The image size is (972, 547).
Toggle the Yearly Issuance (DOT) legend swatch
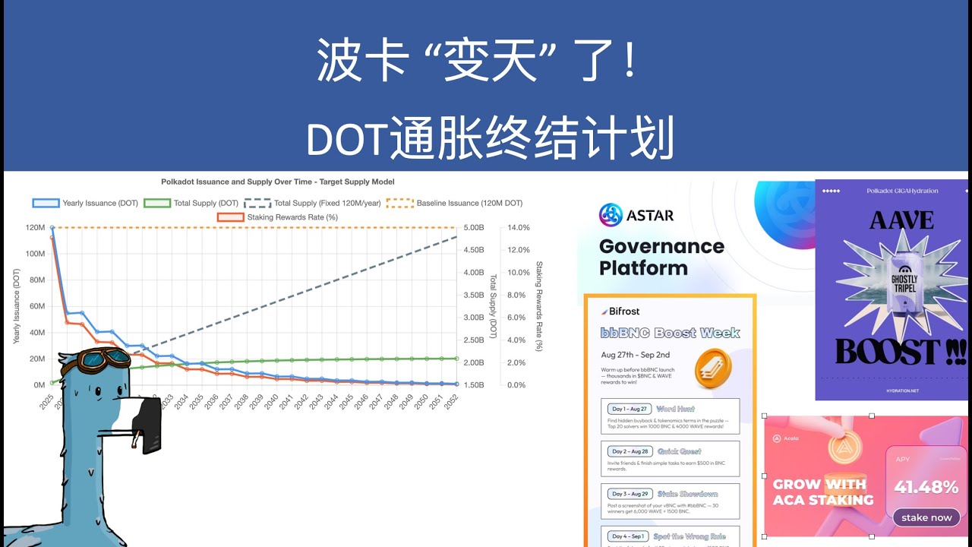pos(46,203)
